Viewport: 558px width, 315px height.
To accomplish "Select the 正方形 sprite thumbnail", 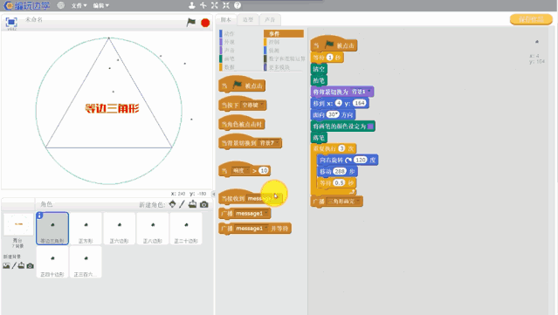I will [x=86, y=229].
